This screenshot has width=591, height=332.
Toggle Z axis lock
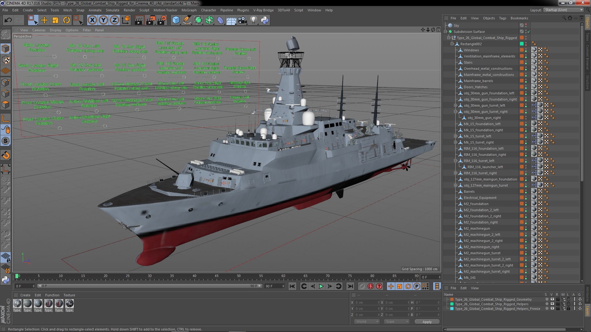[115, 20]
